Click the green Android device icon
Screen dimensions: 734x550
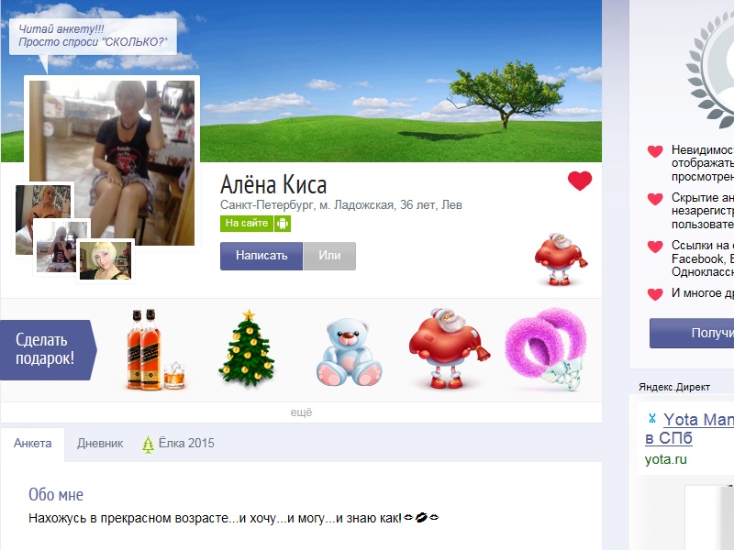tap(283, 224)
